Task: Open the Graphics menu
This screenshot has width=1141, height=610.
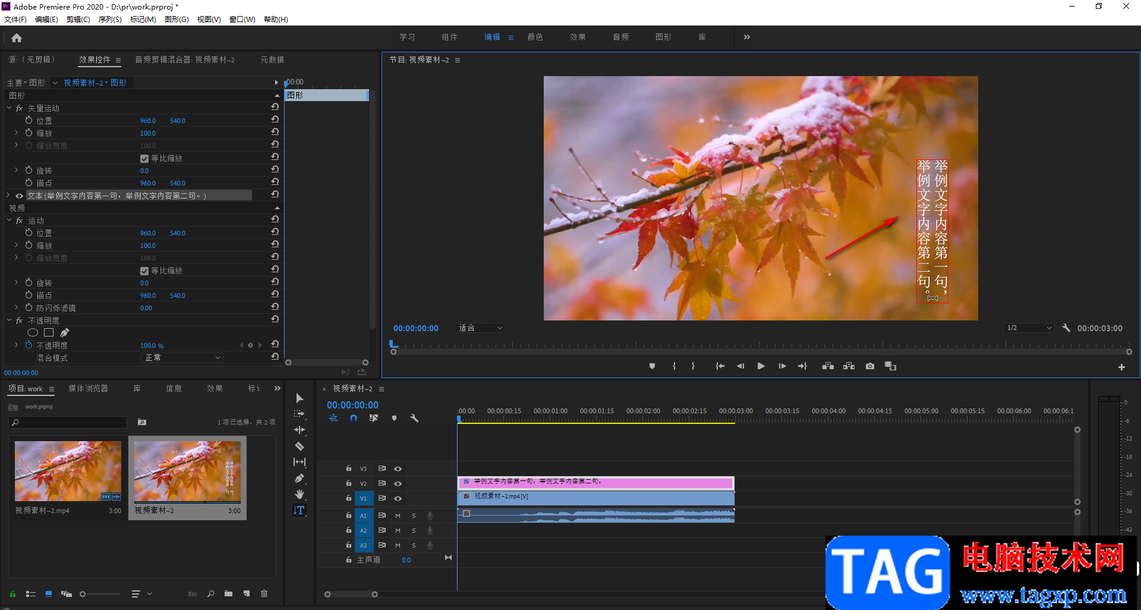Action: coord(176,20)
